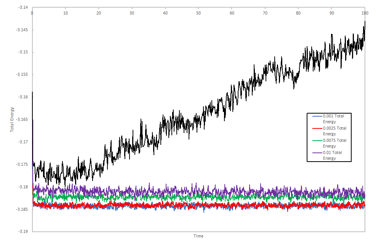The width and height of the screenshot is (376, 247).
Task: Select the Time horizontal axis title
Action: (198, 236)
